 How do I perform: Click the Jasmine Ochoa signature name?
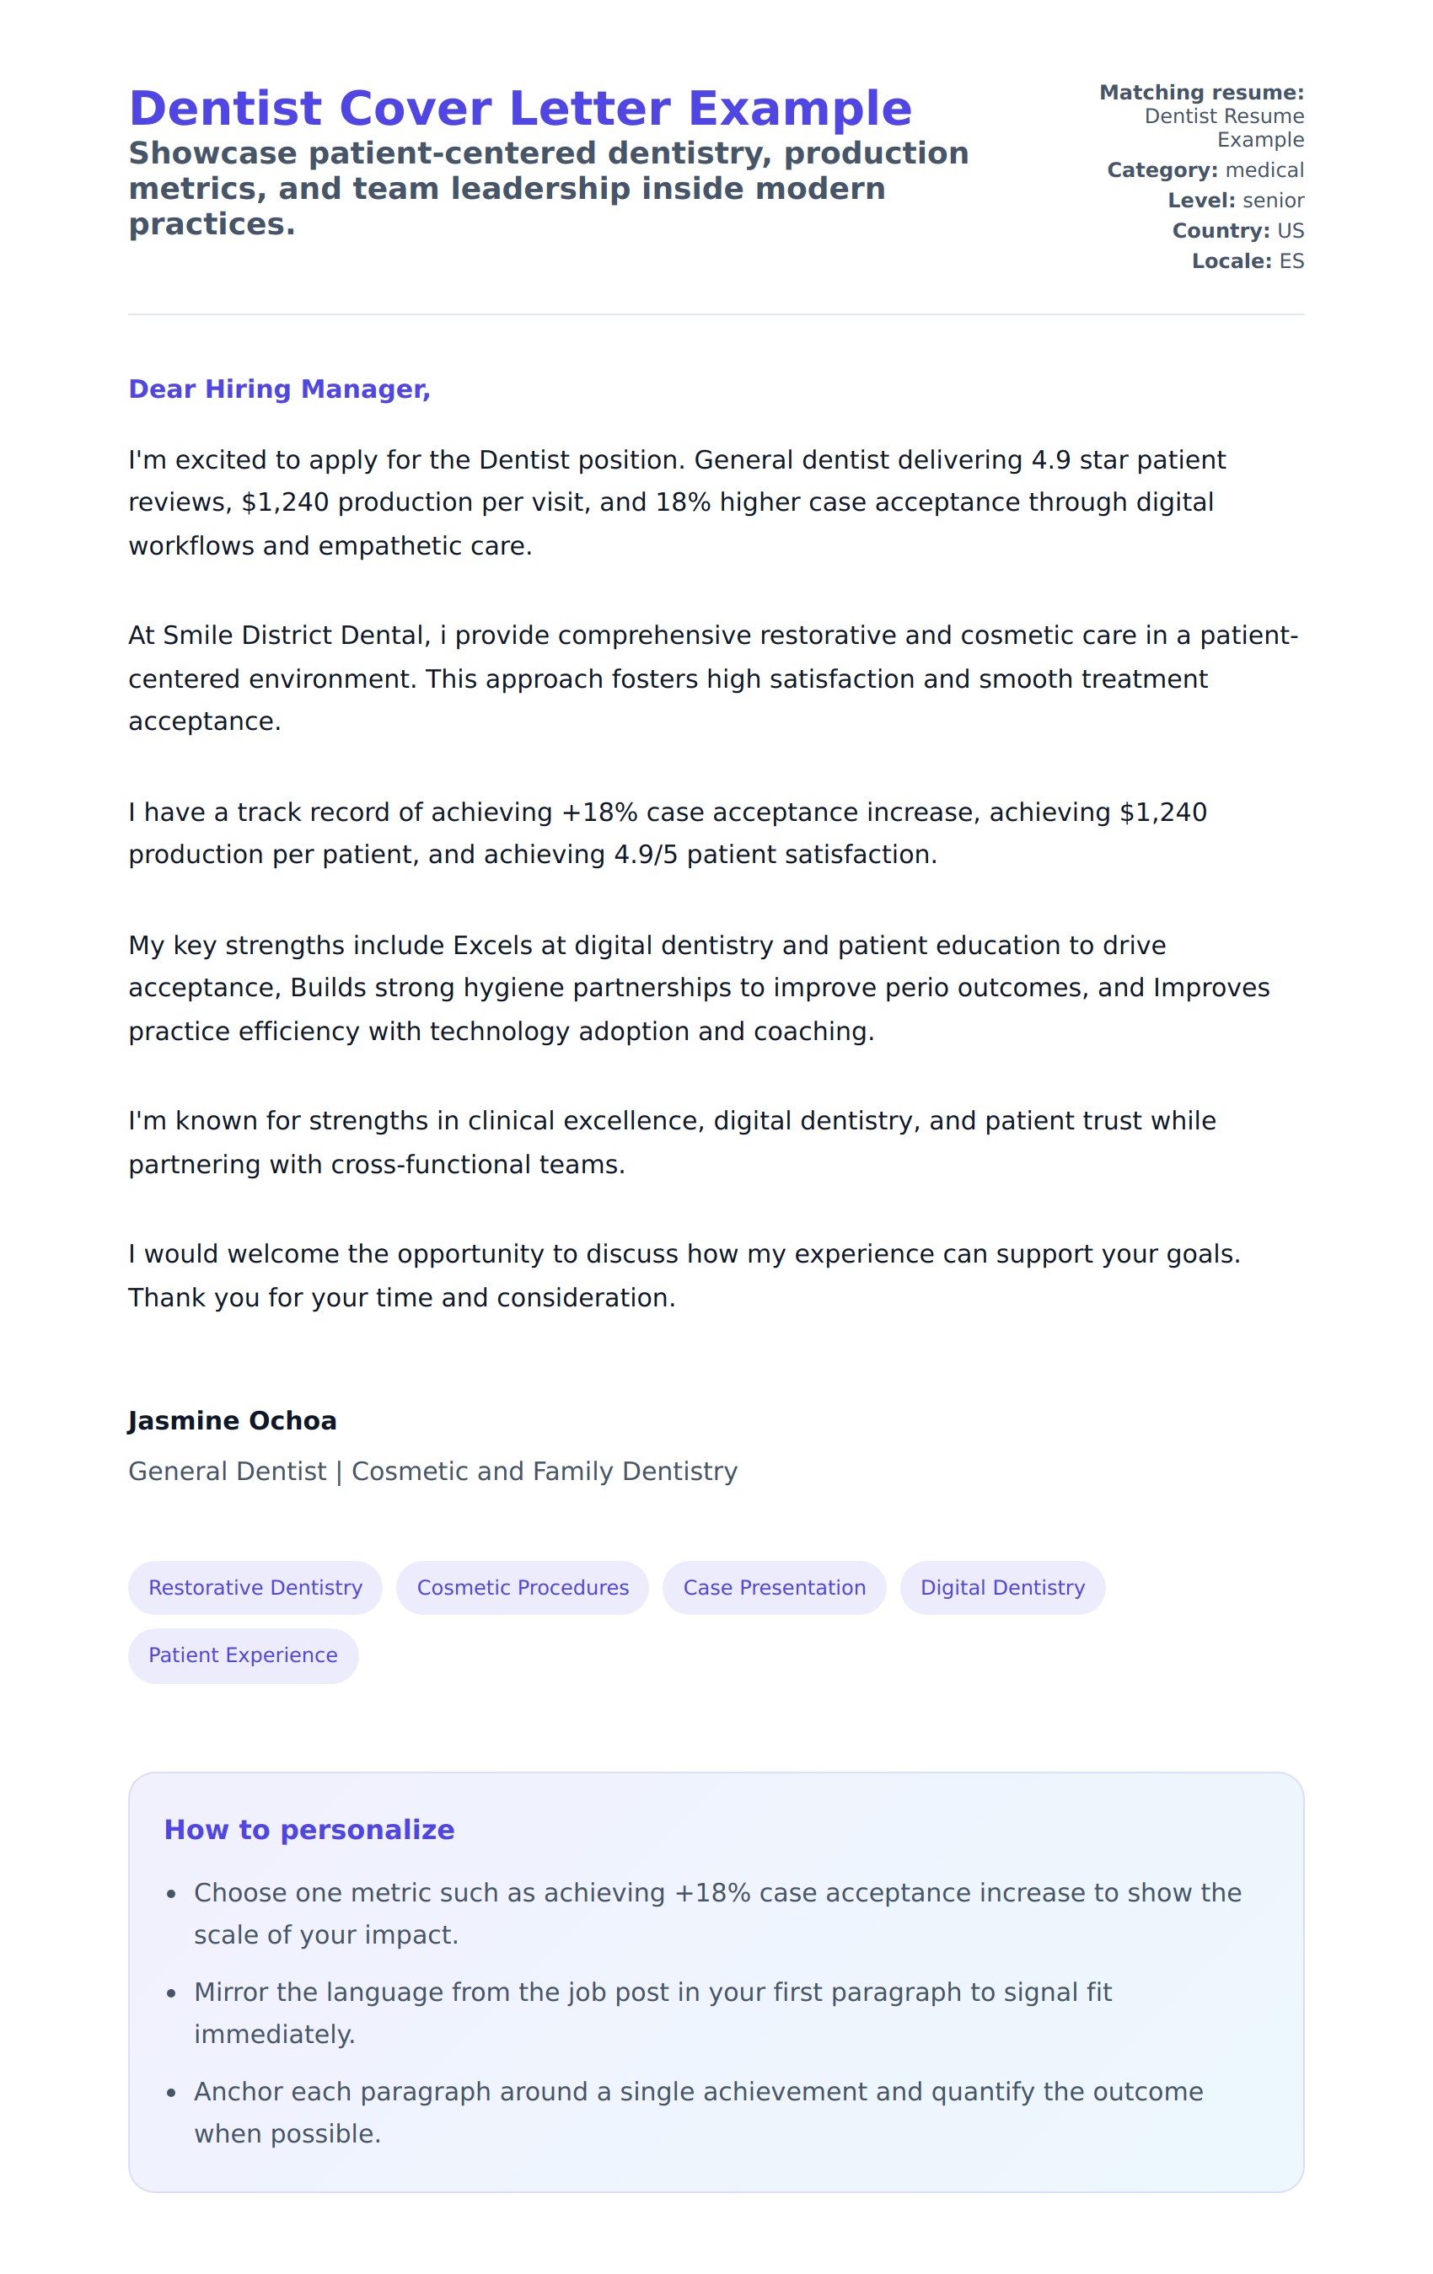pyautogui.click(x=233, y=1420)
